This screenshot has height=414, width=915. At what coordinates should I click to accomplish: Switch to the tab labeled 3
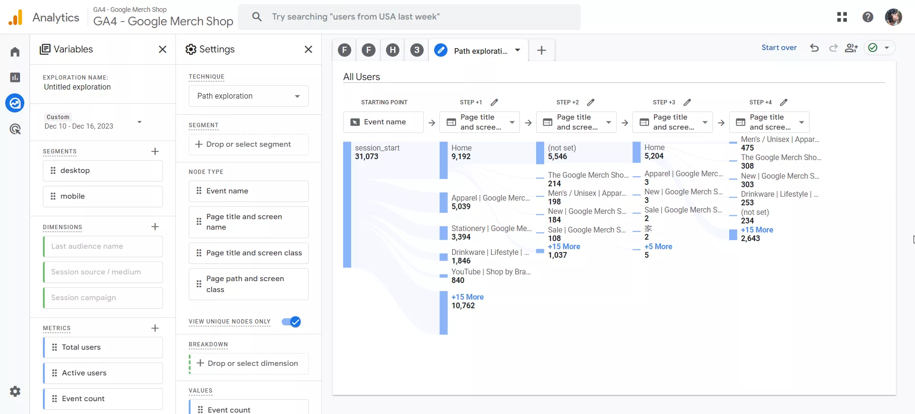pyautogui.click(x=417, y=50)
